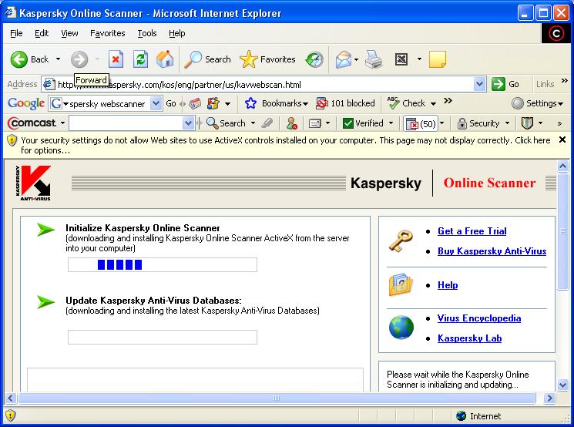This screenshot has width=574, height=427.
Task: Open the Help link in sidebar
Action: coord(448,285)
